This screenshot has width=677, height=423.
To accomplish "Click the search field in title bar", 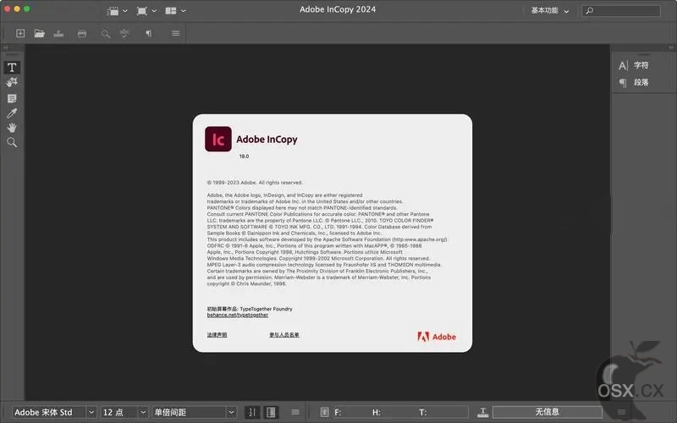I will pyautogui.click(x=621, y=11).
